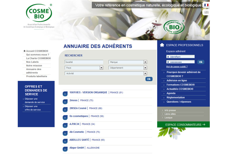Viewport: 231px width, 154px height.
Task: Open the Agenda link
Action: click(171, 93)
